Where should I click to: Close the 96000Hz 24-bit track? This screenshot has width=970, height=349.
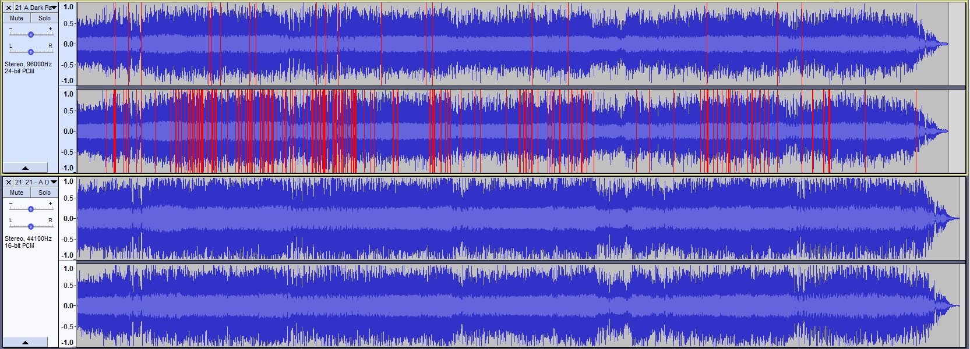9,8
